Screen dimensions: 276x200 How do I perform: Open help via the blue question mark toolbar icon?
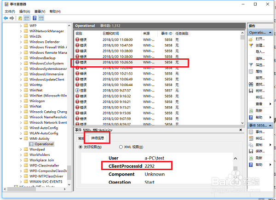(x=34, y=18)
